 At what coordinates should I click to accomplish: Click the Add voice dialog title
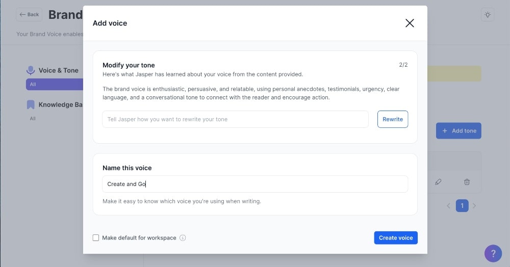click(110, 23)
